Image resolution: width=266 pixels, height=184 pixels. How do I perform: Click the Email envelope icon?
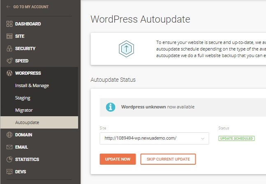(x=9, y=147)
